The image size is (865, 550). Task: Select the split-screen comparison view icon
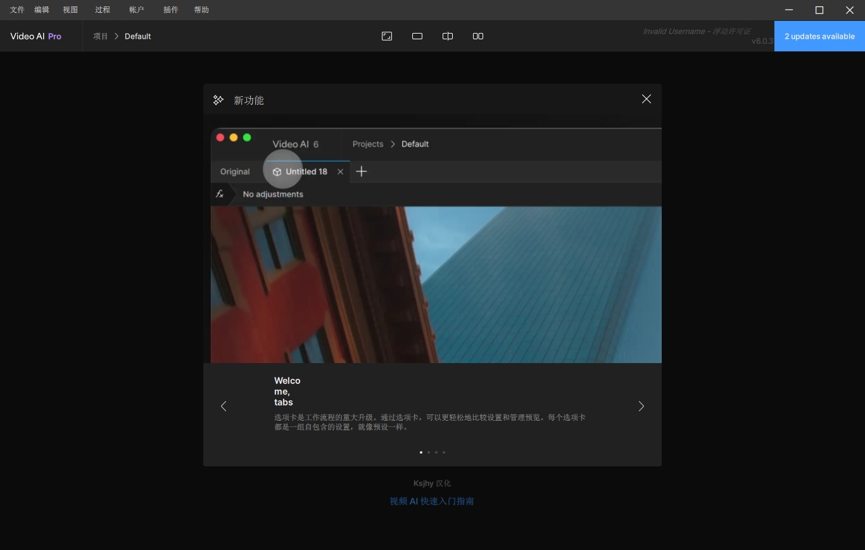click(448, 36)
